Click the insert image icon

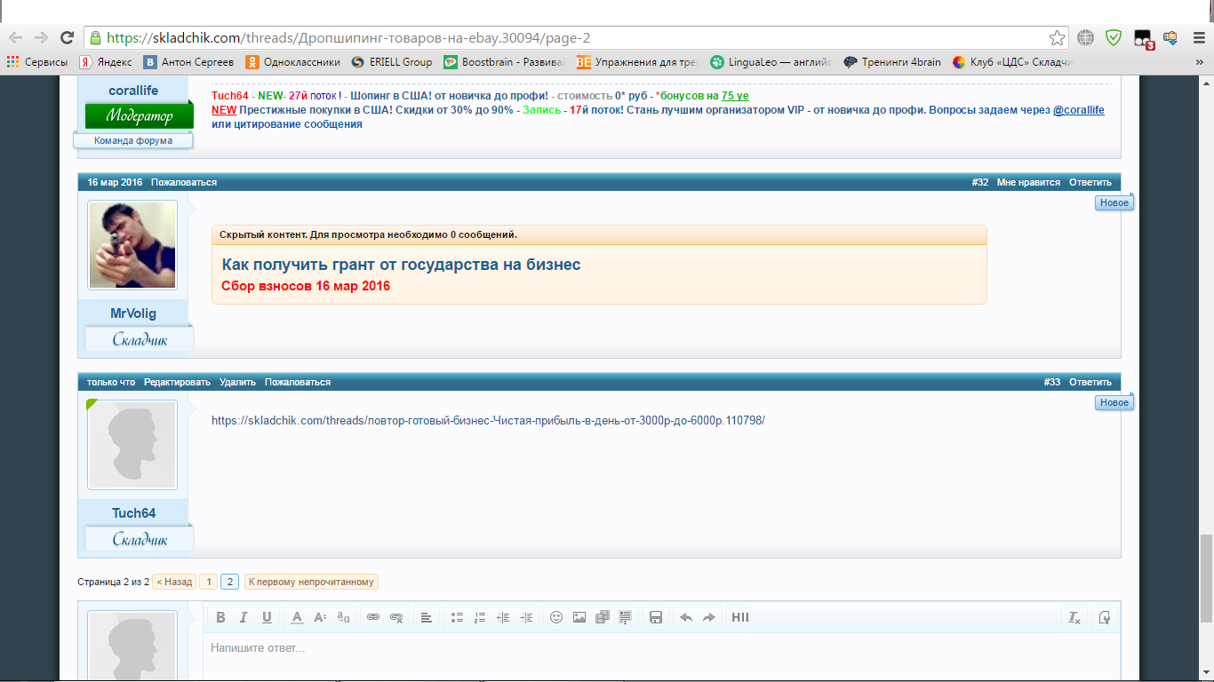(579, 618)
